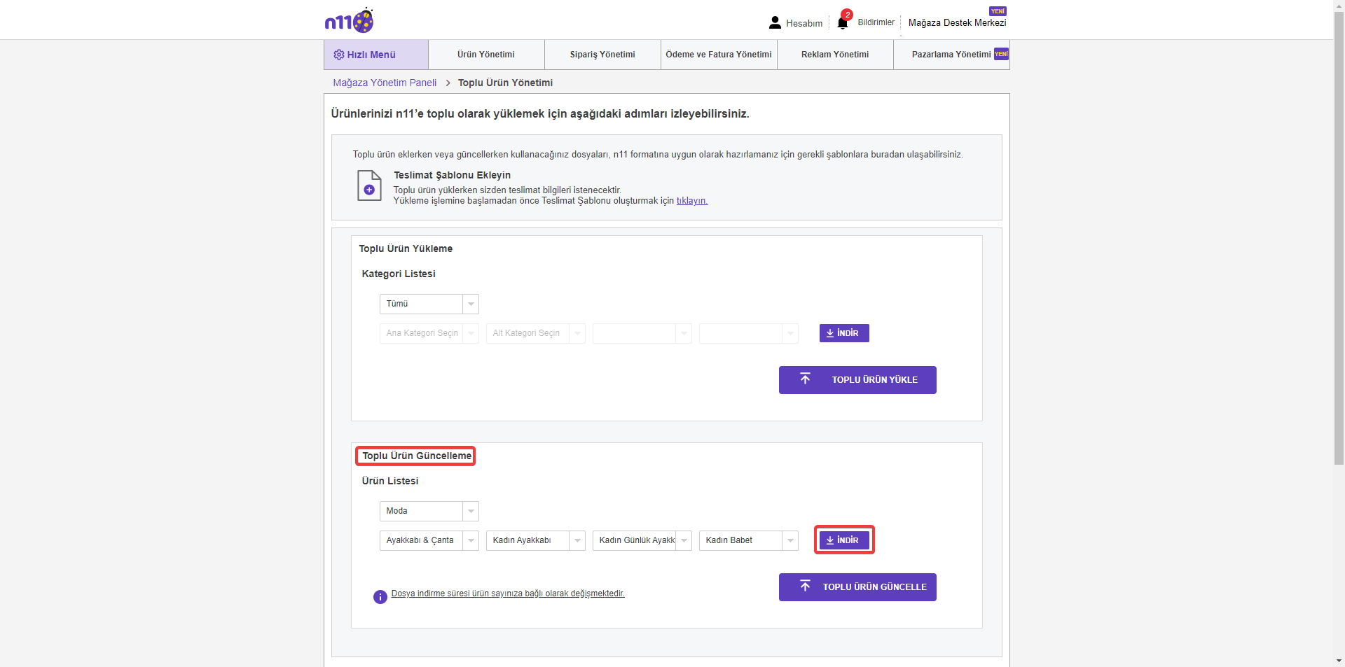The image size is (1345, 667).
Task: Open Hesabım account person icon
Action: 775,22
